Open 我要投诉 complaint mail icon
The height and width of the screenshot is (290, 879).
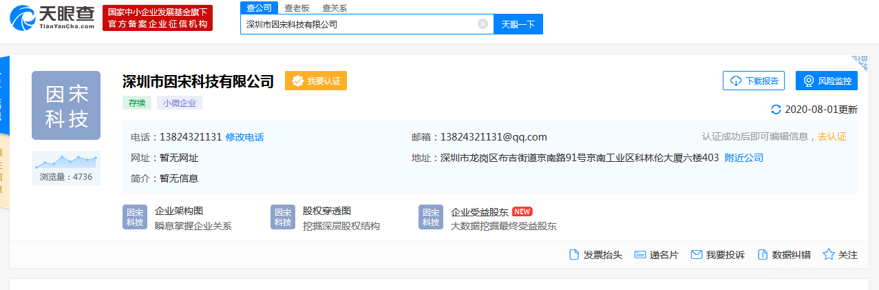click(x=697, y=255)
